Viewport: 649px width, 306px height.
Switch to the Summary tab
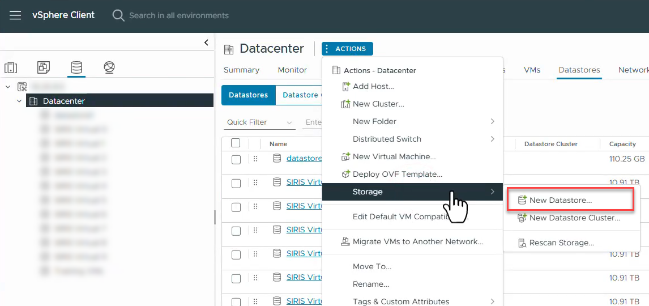[x=241, y=70]
